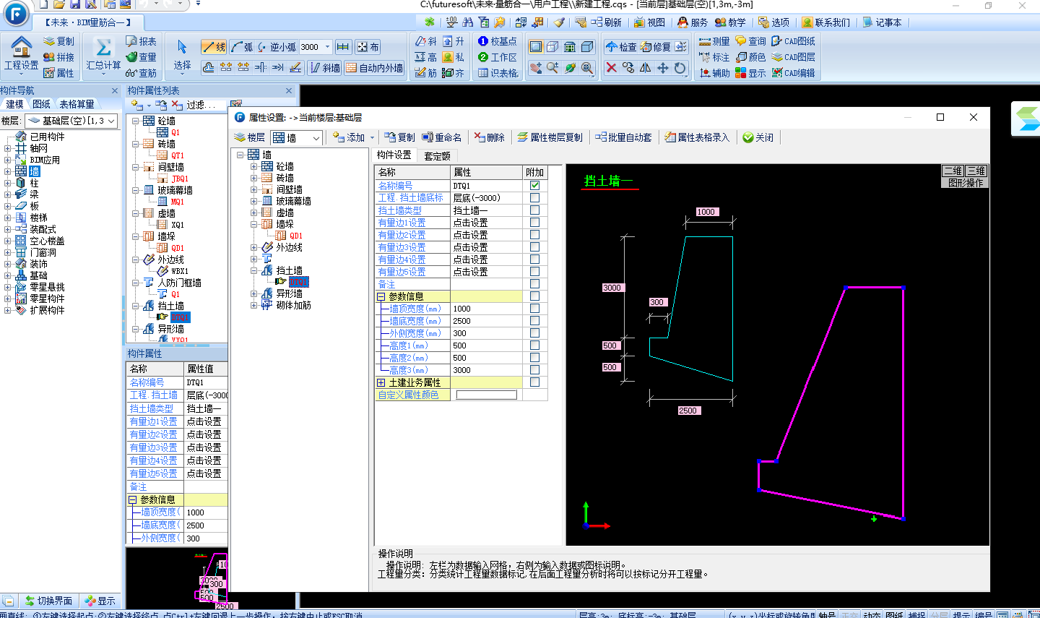Viewport: 1040px width, 618px height.
Task: Open the 颜色 color tool
Action: coord(750,57)
